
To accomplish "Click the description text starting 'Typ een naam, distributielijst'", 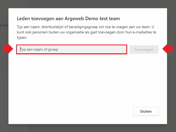I will tap(86, 32).
